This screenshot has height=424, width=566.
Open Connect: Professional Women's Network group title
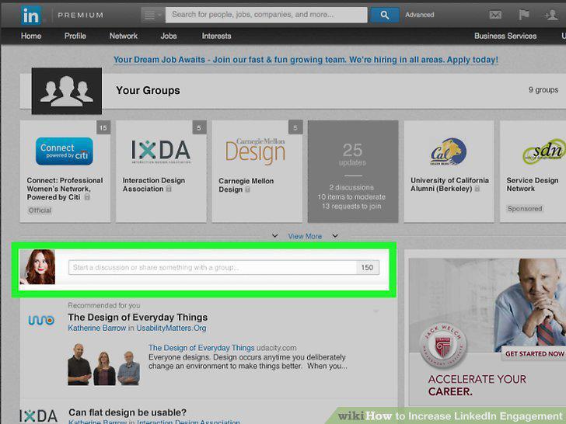coord(65,189)
